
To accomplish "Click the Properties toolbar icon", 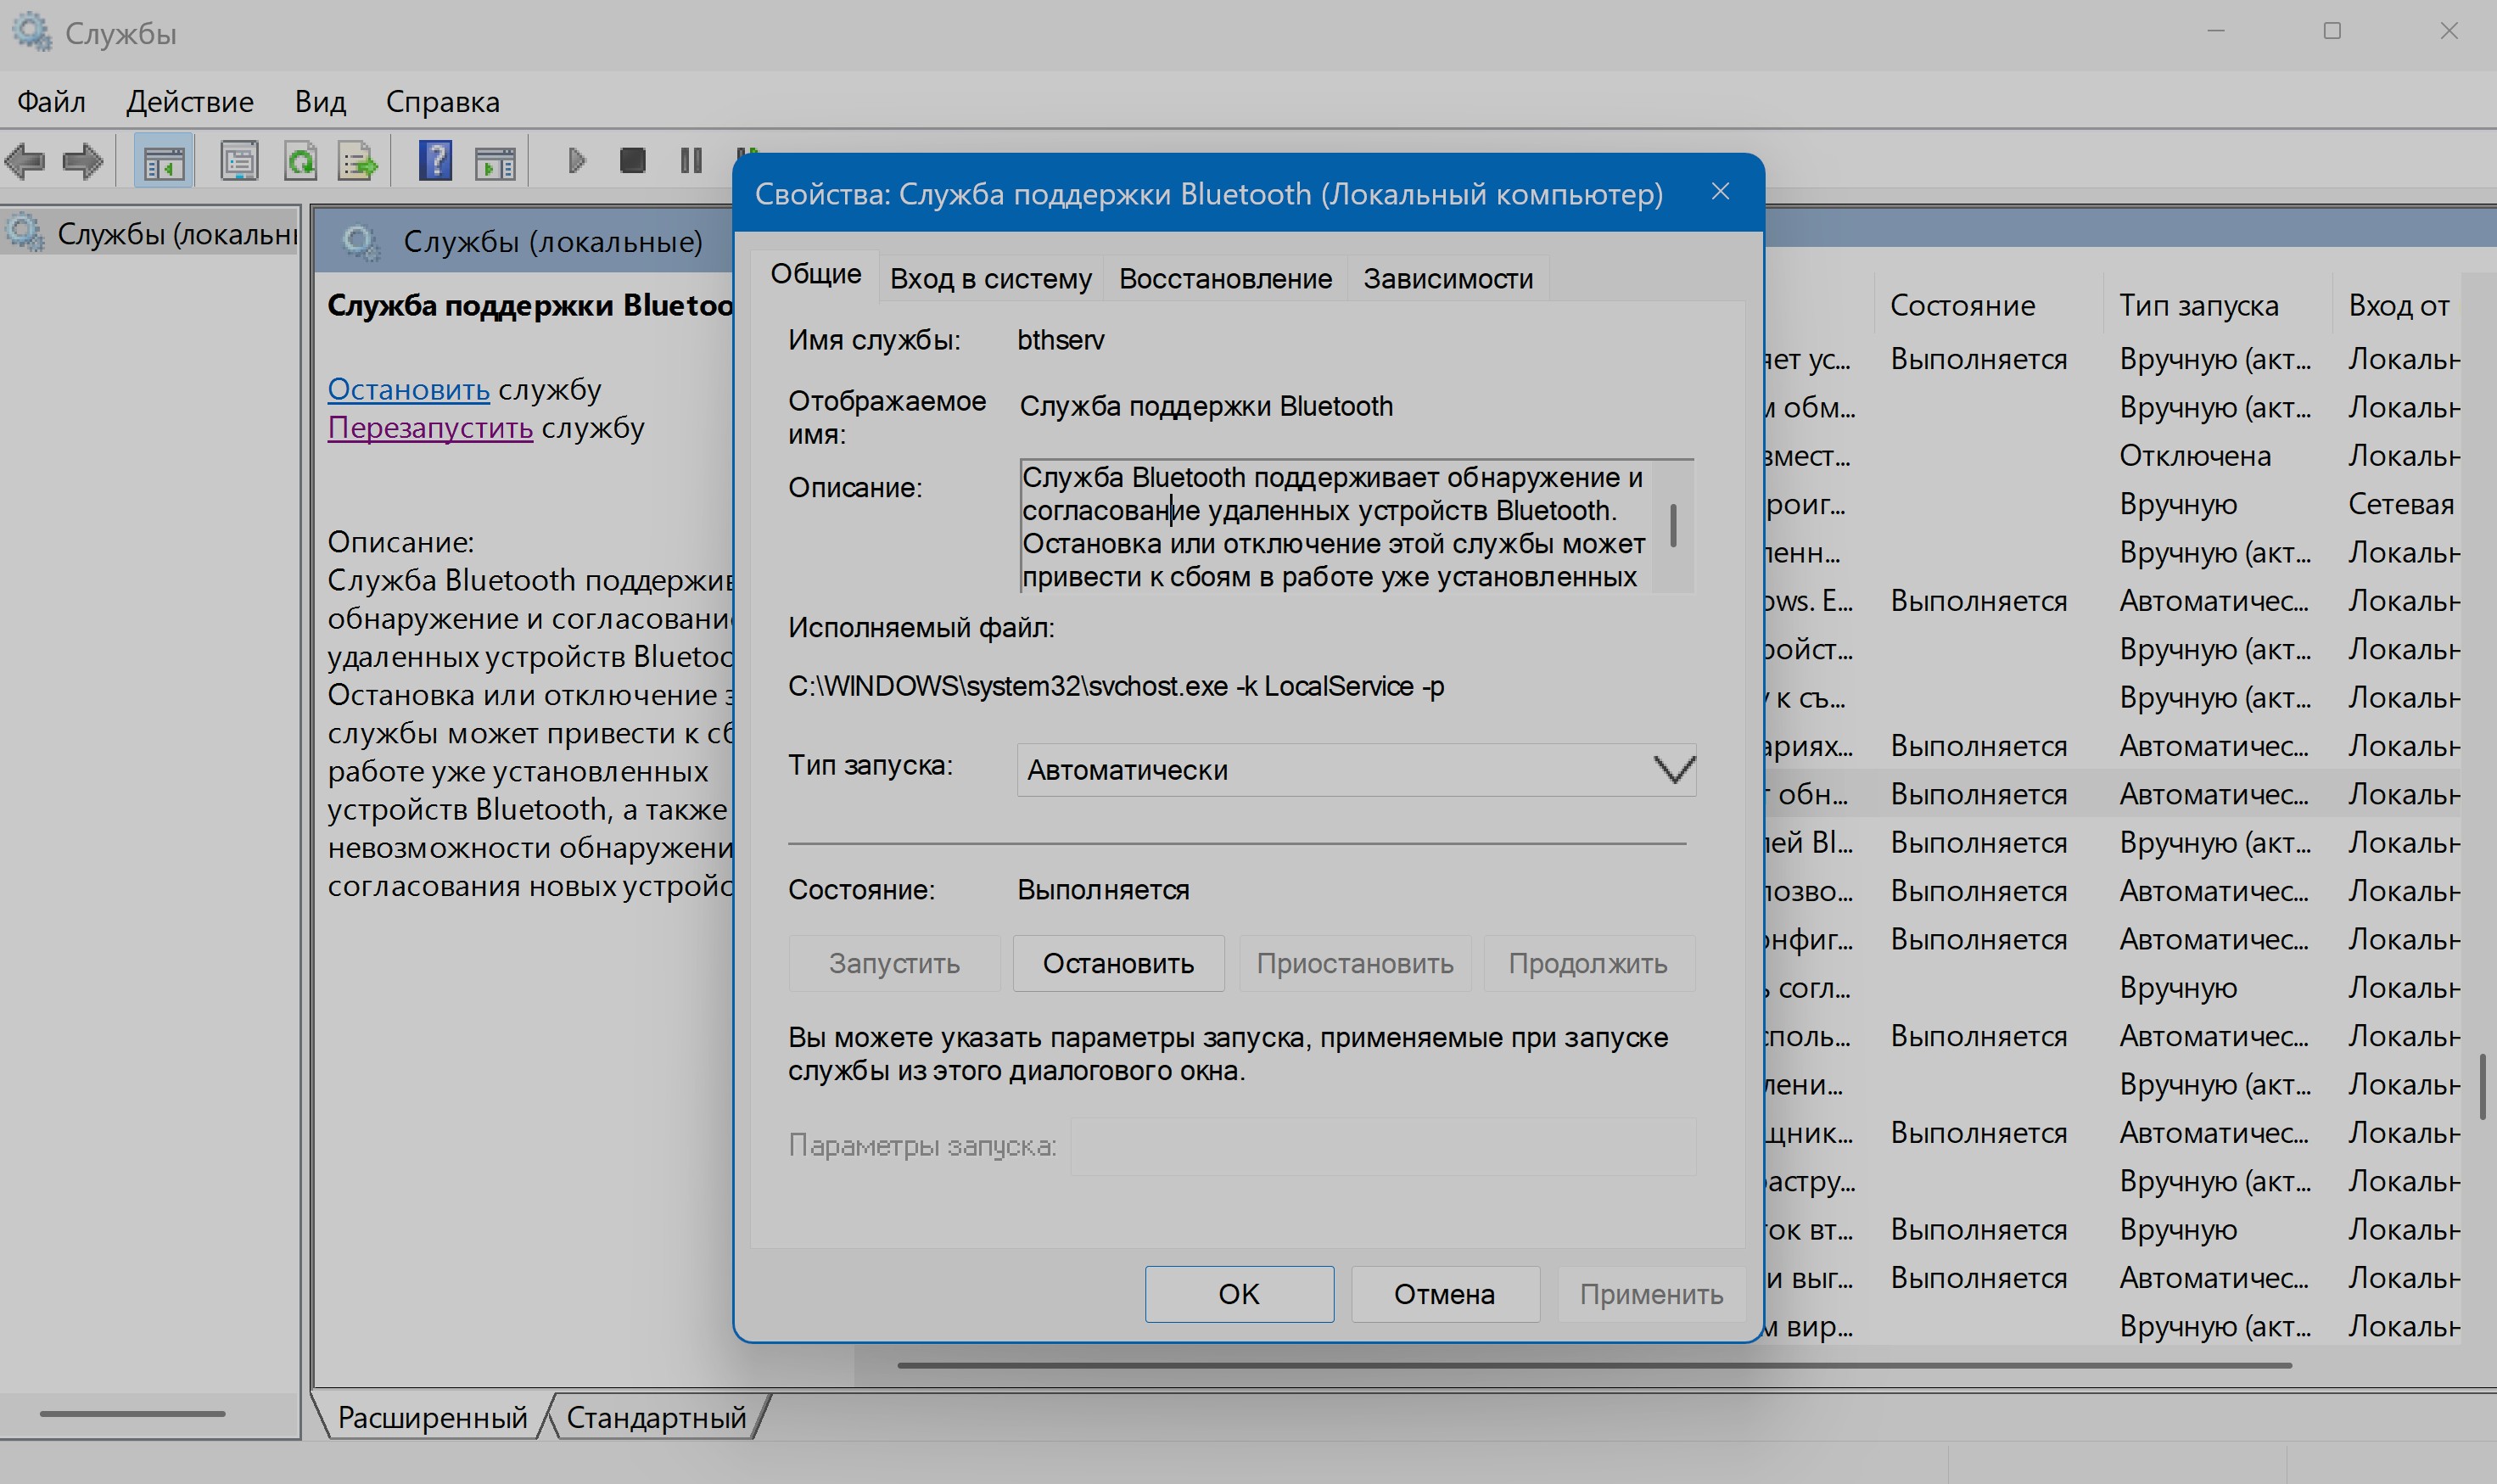I will coord(239,161).
